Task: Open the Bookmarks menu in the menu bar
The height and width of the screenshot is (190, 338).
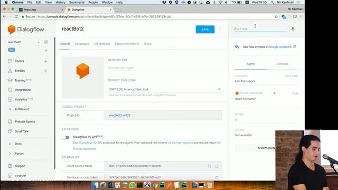Action: [77, 2]
